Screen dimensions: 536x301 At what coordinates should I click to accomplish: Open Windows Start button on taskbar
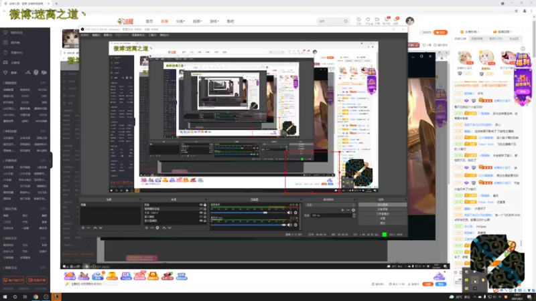[x=5, y=297]
